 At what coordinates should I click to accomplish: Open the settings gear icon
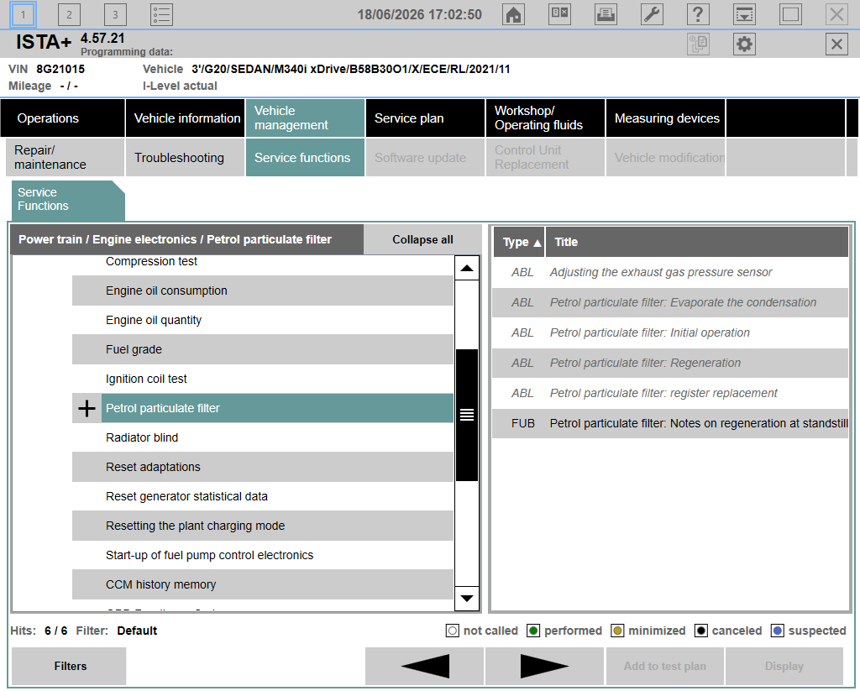(744, 44)
